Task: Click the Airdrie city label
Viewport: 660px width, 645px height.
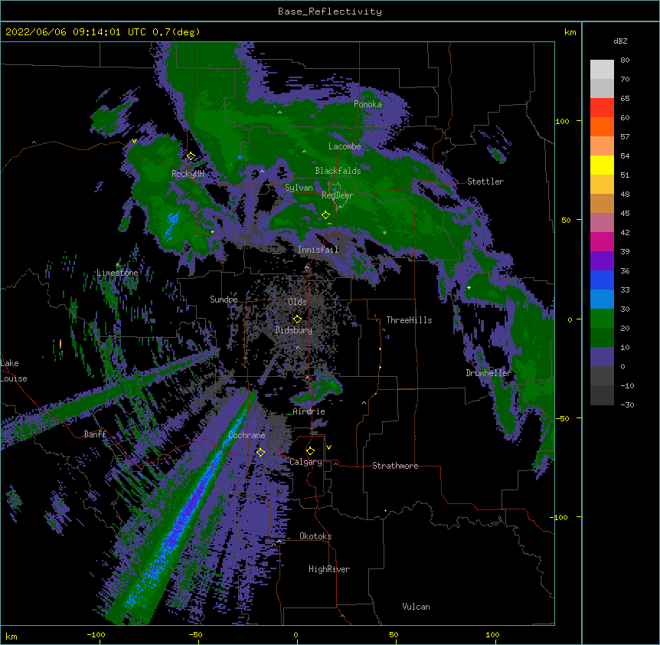Action: pos(309,411)
